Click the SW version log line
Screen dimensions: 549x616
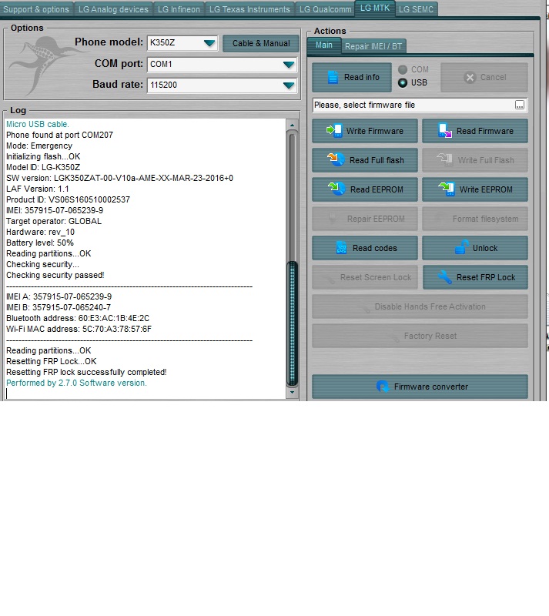click(119, 178)
